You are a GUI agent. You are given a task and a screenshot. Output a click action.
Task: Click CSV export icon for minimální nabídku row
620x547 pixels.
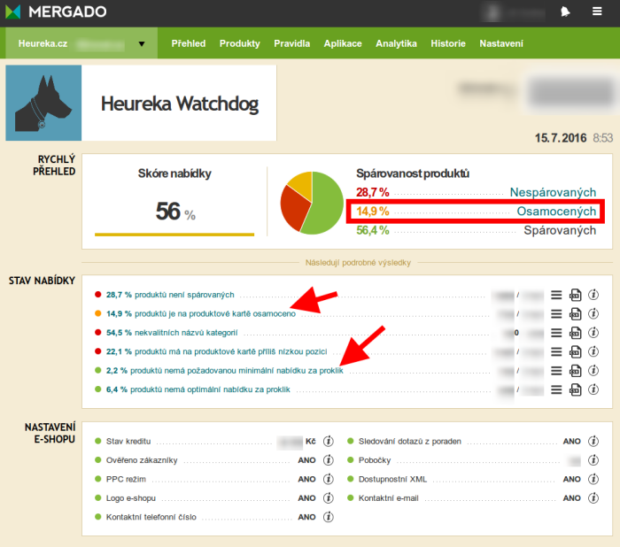[x=575, y=371]
